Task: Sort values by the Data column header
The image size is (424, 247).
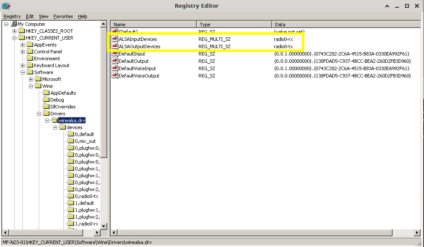Action: pyautogui.click(x=346, y=25)
